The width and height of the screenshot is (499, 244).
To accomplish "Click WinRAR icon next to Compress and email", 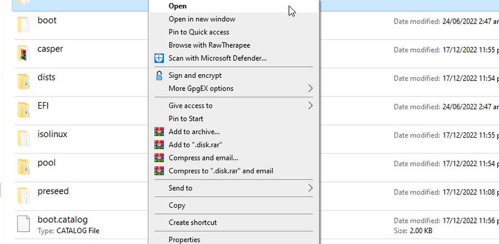I will point(159,158).
